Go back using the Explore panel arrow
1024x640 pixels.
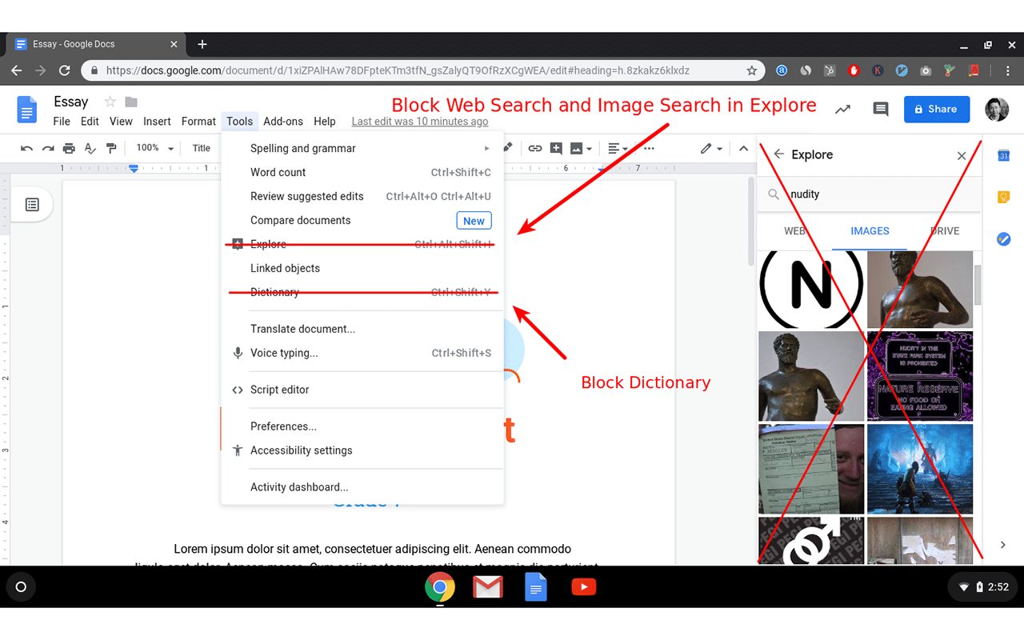tap(778, 154)
